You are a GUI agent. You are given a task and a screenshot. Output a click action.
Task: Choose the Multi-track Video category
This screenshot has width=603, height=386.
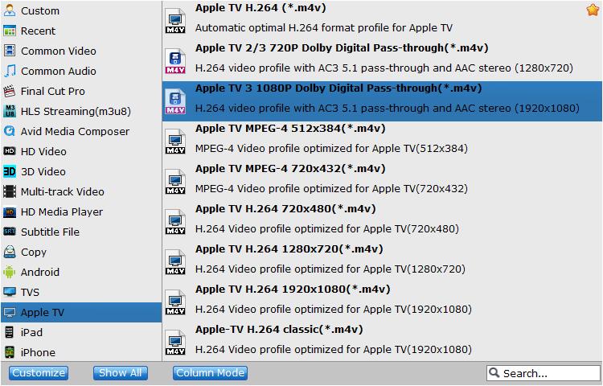81,191
